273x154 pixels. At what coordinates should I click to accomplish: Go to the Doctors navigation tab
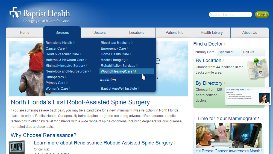(99, 33)
